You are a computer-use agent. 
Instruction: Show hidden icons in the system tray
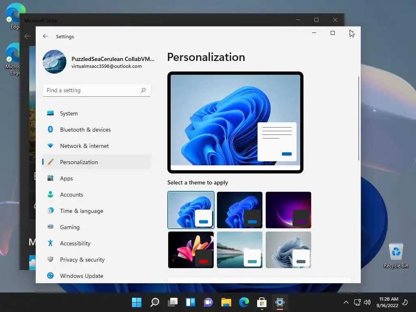[346, 302]
